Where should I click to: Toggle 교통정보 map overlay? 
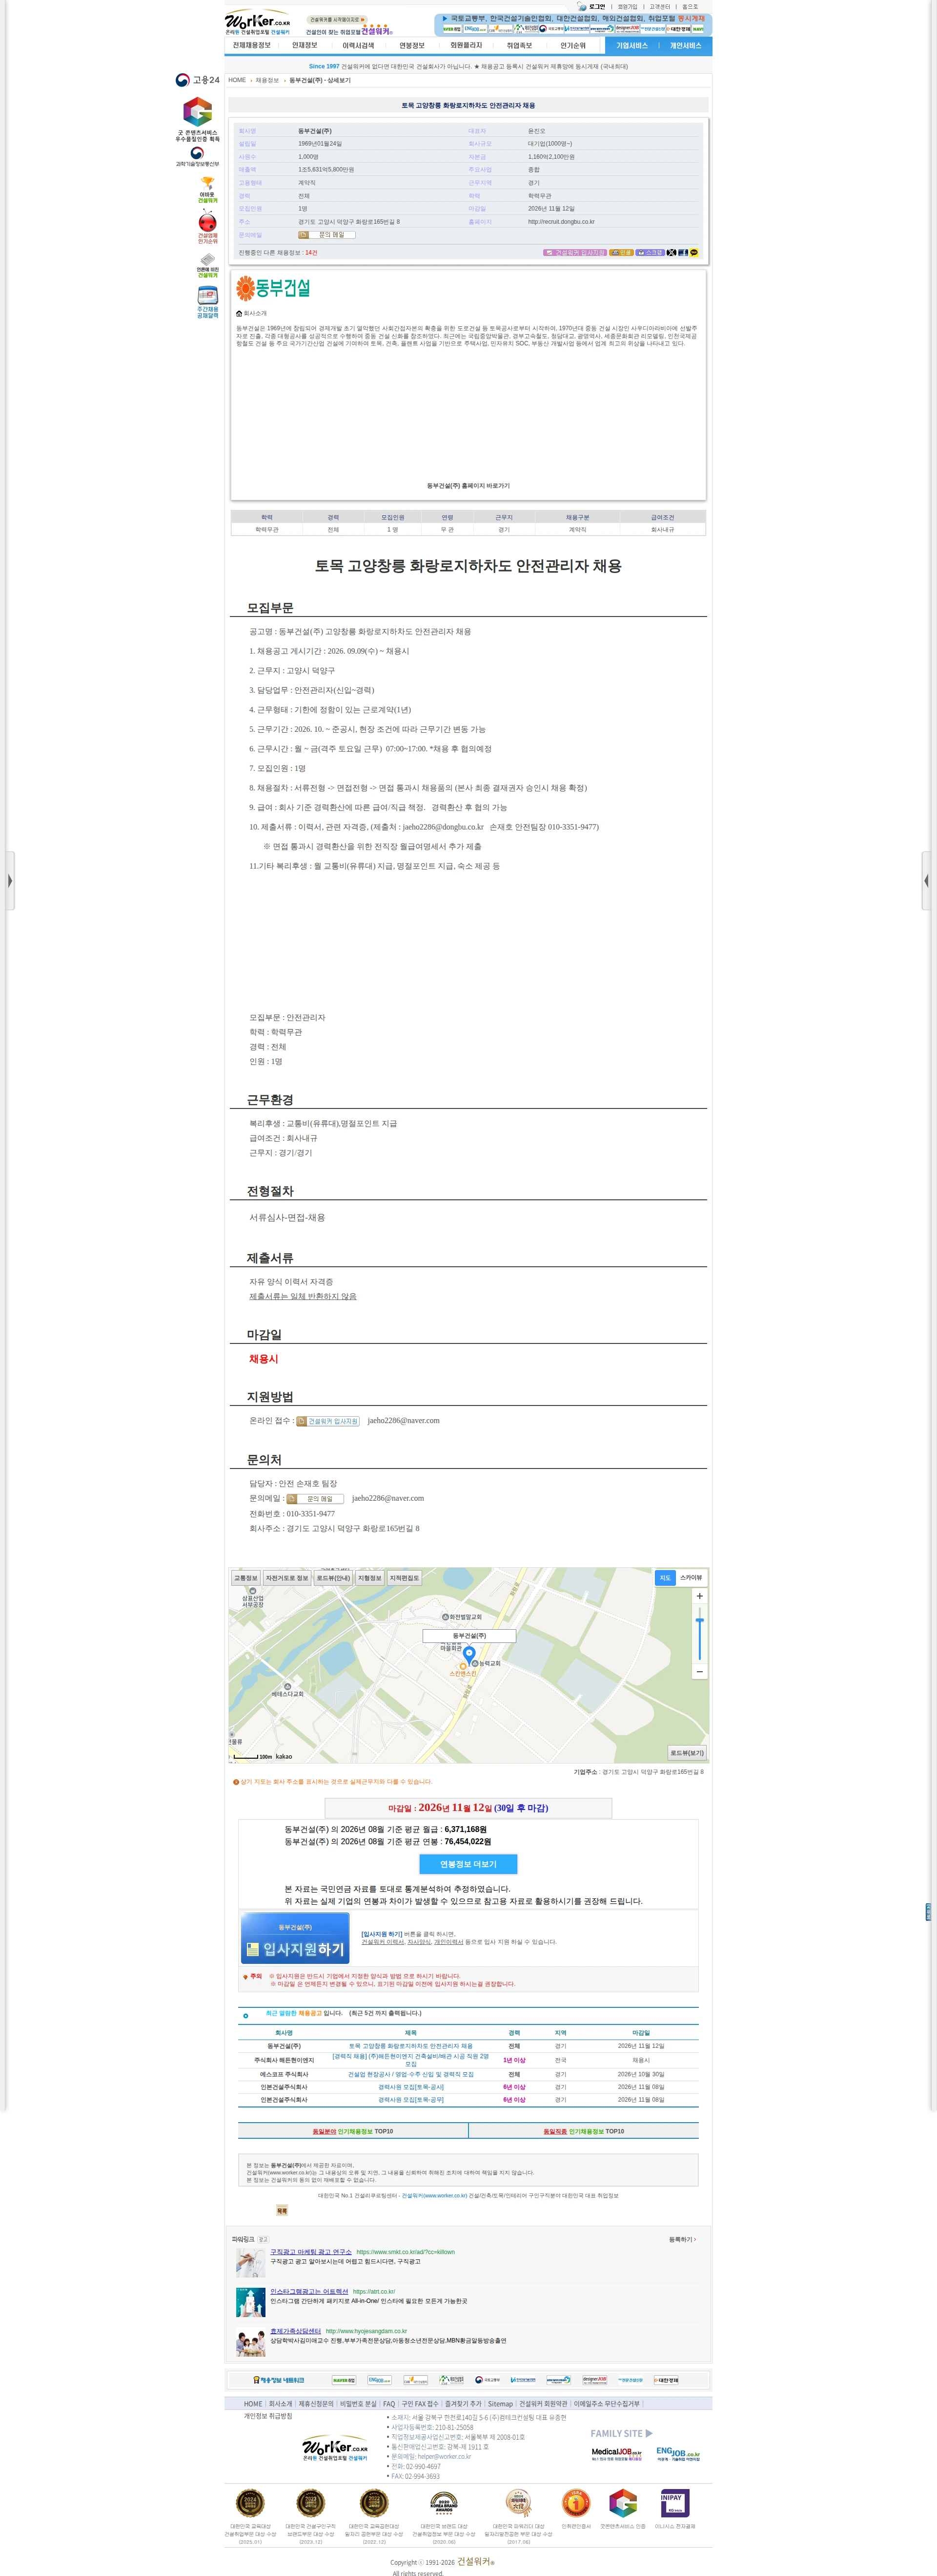[246, 1578]
